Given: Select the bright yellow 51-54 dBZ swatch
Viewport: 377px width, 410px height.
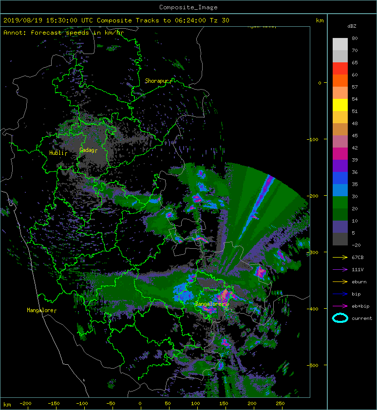Looking at the screenshot, I should click(340, 105).
